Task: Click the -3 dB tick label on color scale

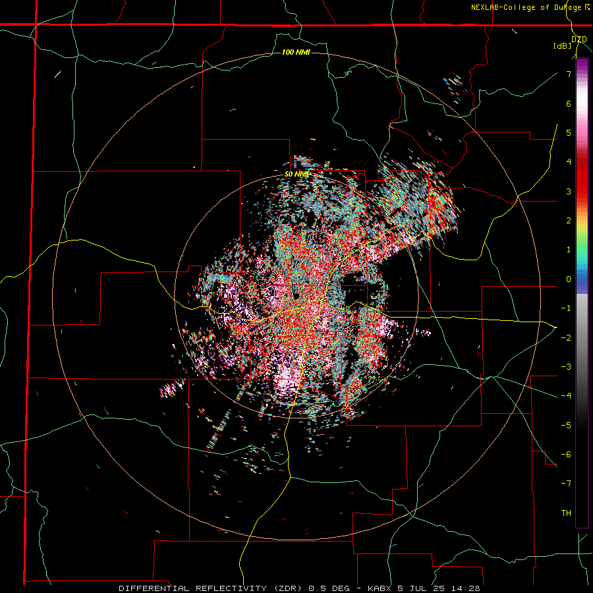Action: (x=566, y=366)
